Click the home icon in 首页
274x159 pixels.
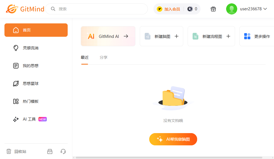tap(16, 30)
